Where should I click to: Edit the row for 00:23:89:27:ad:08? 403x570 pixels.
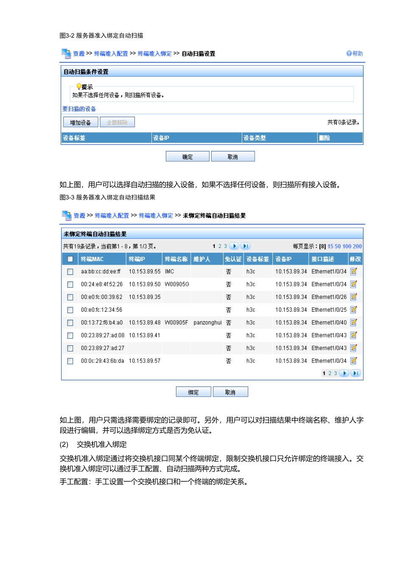(x=353, y=335)
